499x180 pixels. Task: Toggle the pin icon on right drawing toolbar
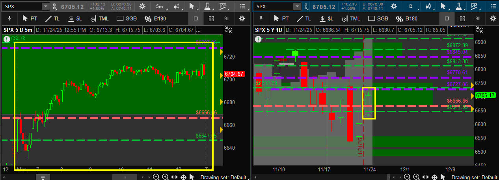tap(261, 18)
